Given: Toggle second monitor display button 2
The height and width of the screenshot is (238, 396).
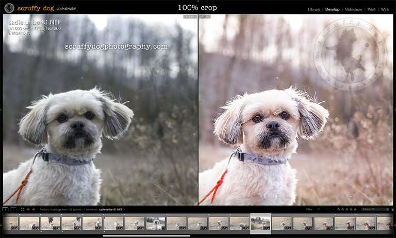Looking at the screenshot, I should point(13,209).
